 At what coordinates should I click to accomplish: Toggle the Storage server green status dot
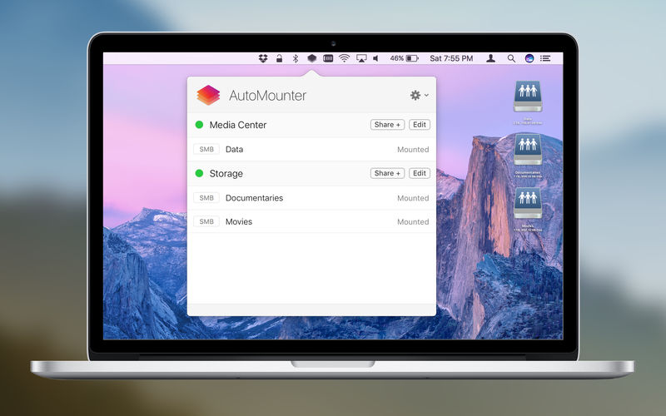[x=199, y=173]
